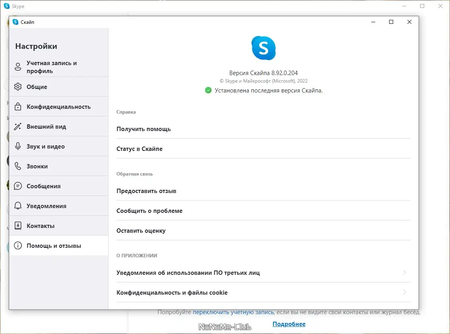The image size is (450, 334).
Task: Expand the arrow for Конфиденциальность и файлы cookie
Action: [x=404, y=292]
